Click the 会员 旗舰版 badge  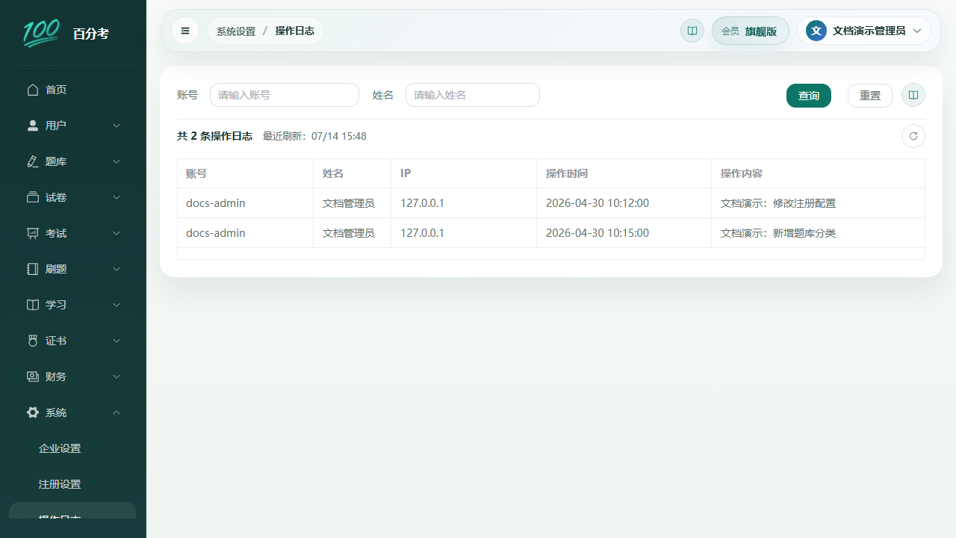coord(750,31)
